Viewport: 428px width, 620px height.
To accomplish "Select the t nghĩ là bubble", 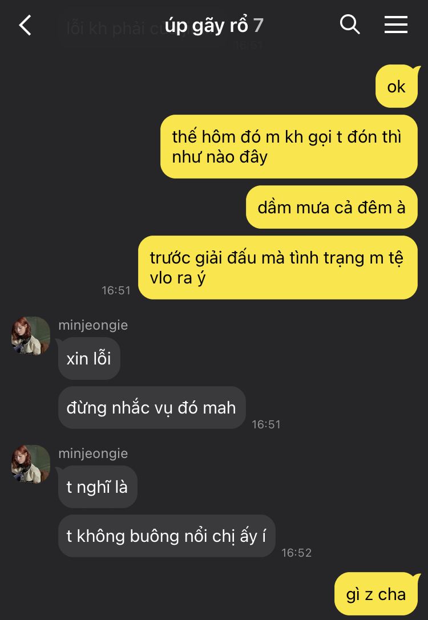I will tap(98, 487).
